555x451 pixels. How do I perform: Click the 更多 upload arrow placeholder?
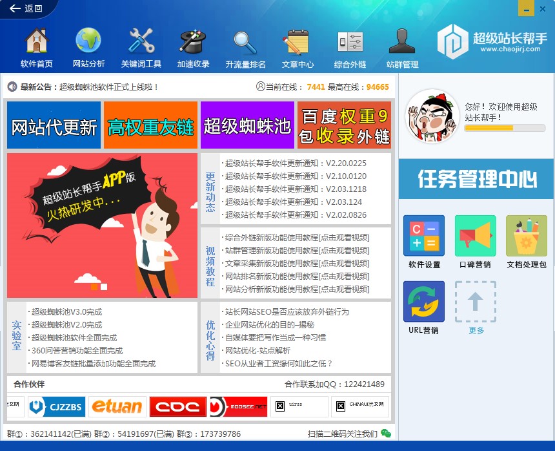click(476, 302)
